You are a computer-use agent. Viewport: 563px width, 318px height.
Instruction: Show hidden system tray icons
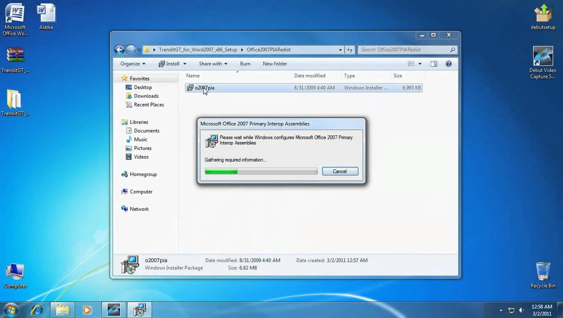501,310
